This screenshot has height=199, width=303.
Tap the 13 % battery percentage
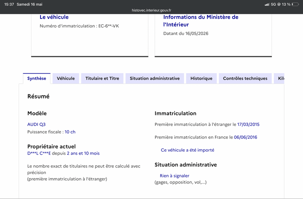click(x=286, y=4)
